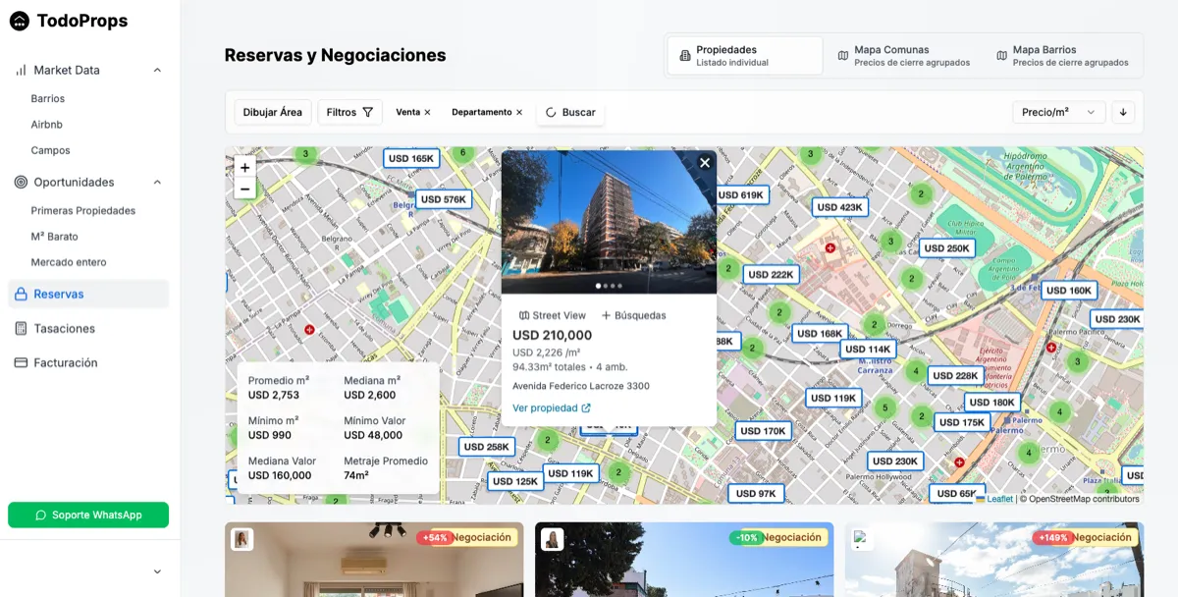1178x597 pixels.
Task: Select the USD 160K map marker
Action: pos(1069,290)
